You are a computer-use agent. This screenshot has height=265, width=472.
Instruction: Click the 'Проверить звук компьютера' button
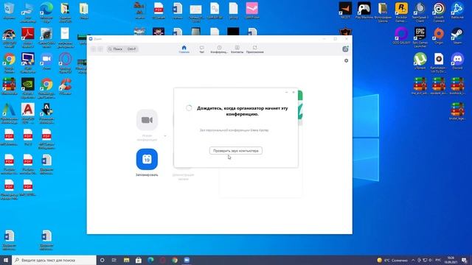click(236, 150)
